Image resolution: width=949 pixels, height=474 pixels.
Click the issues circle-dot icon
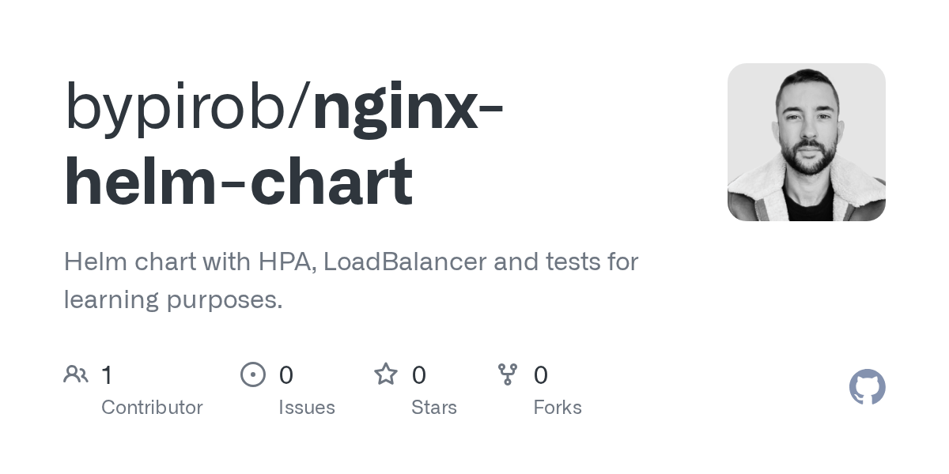pos(253,374)
